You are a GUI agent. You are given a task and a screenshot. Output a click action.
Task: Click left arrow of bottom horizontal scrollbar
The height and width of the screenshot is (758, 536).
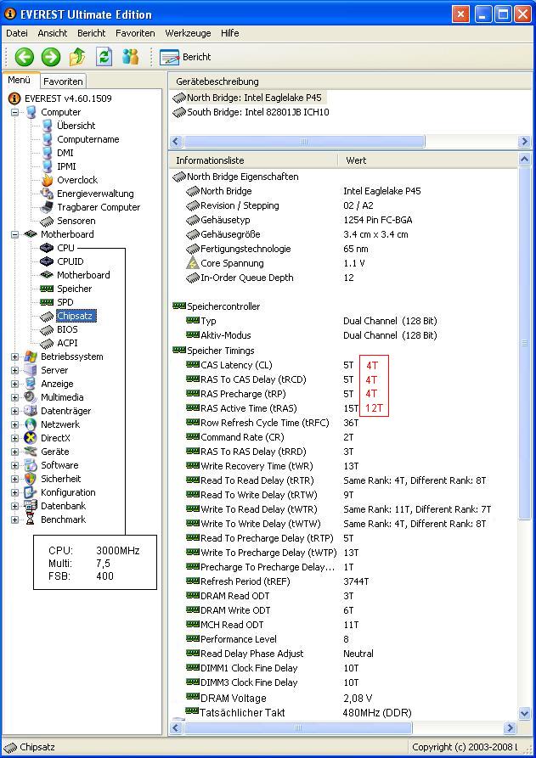(176, 727)
